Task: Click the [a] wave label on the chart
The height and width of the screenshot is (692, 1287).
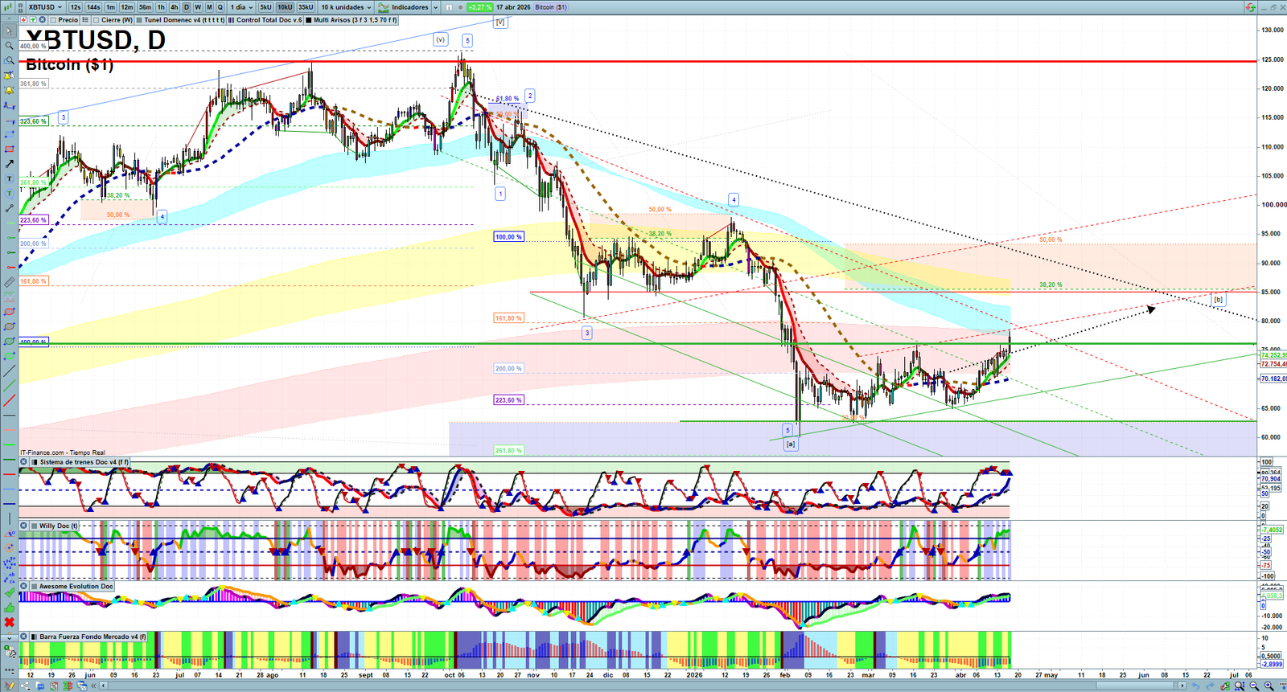Action: coord(791,444)
